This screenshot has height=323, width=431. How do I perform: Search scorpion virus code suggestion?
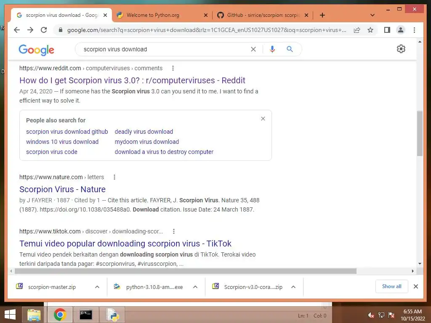[52, 152]
